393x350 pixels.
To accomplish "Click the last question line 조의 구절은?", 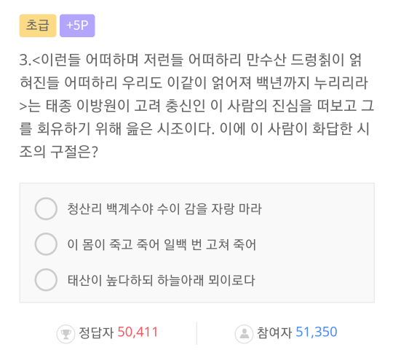I will 59,152.
